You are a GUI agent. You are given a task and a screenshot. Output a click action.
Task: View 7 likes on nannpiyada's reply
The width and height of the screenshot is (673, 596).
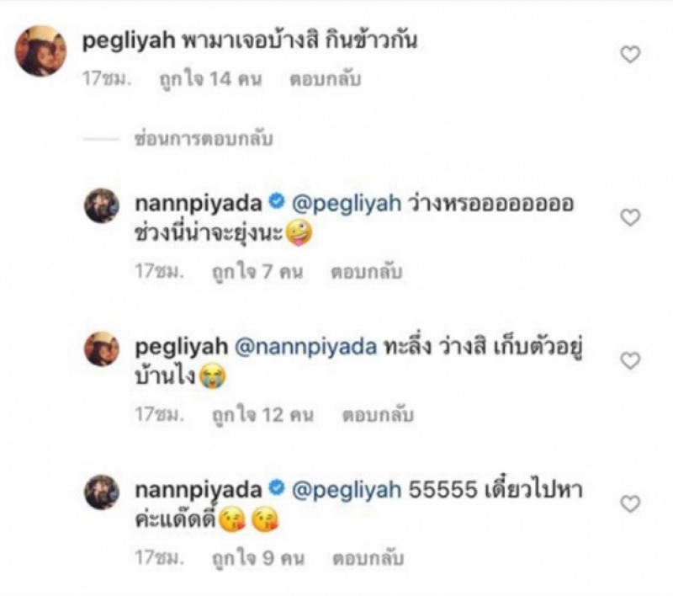pyautogui.click(x=257, y=272)
